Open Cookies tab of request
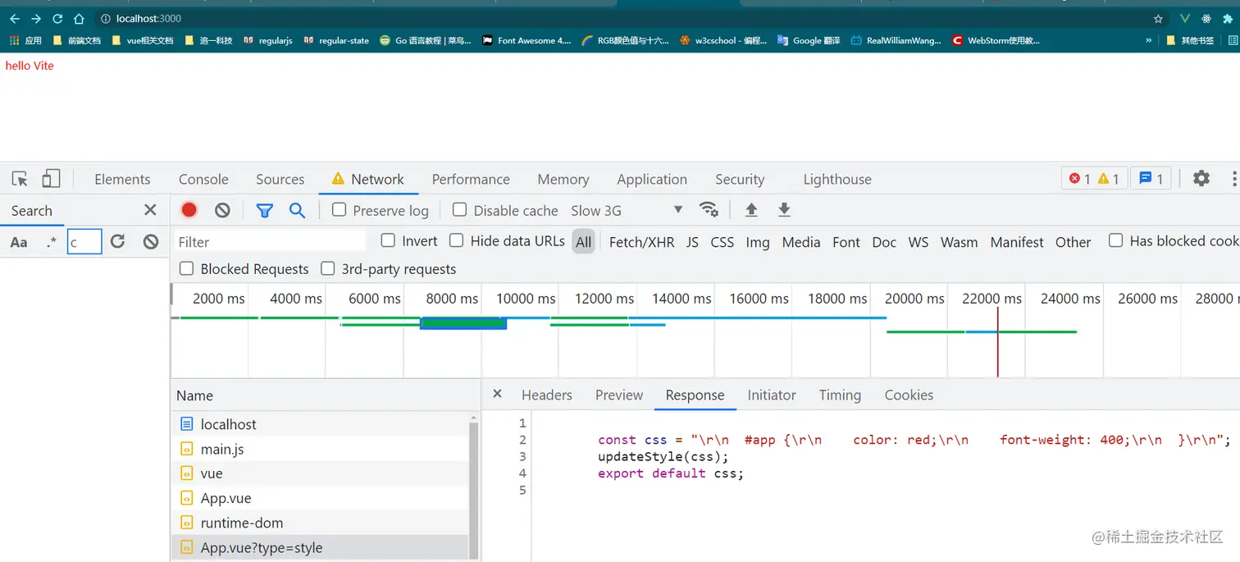 [909, 395]
